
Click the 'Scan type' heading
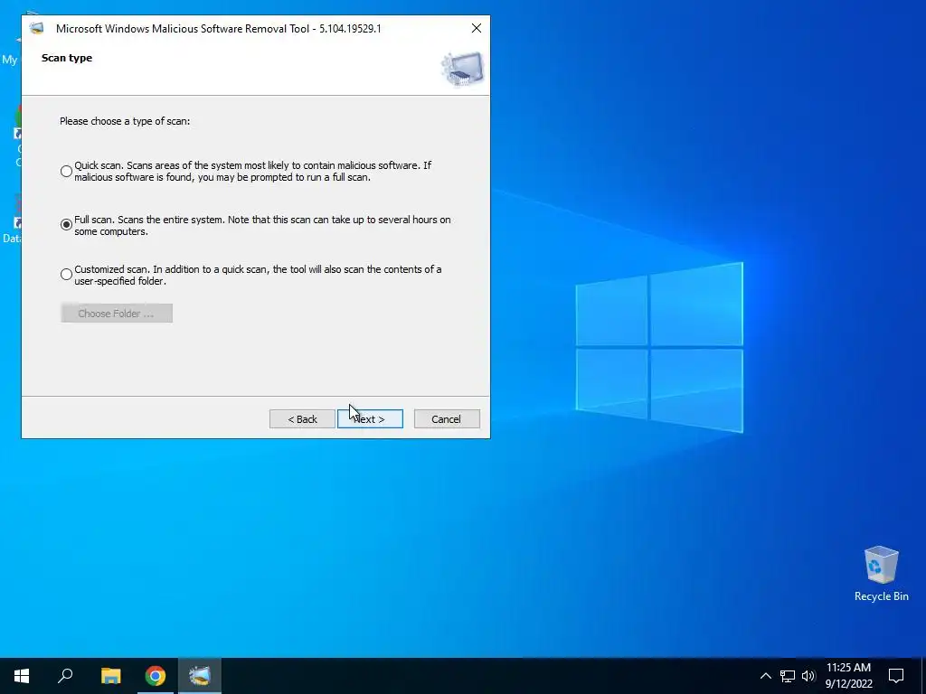click(67, 58)
